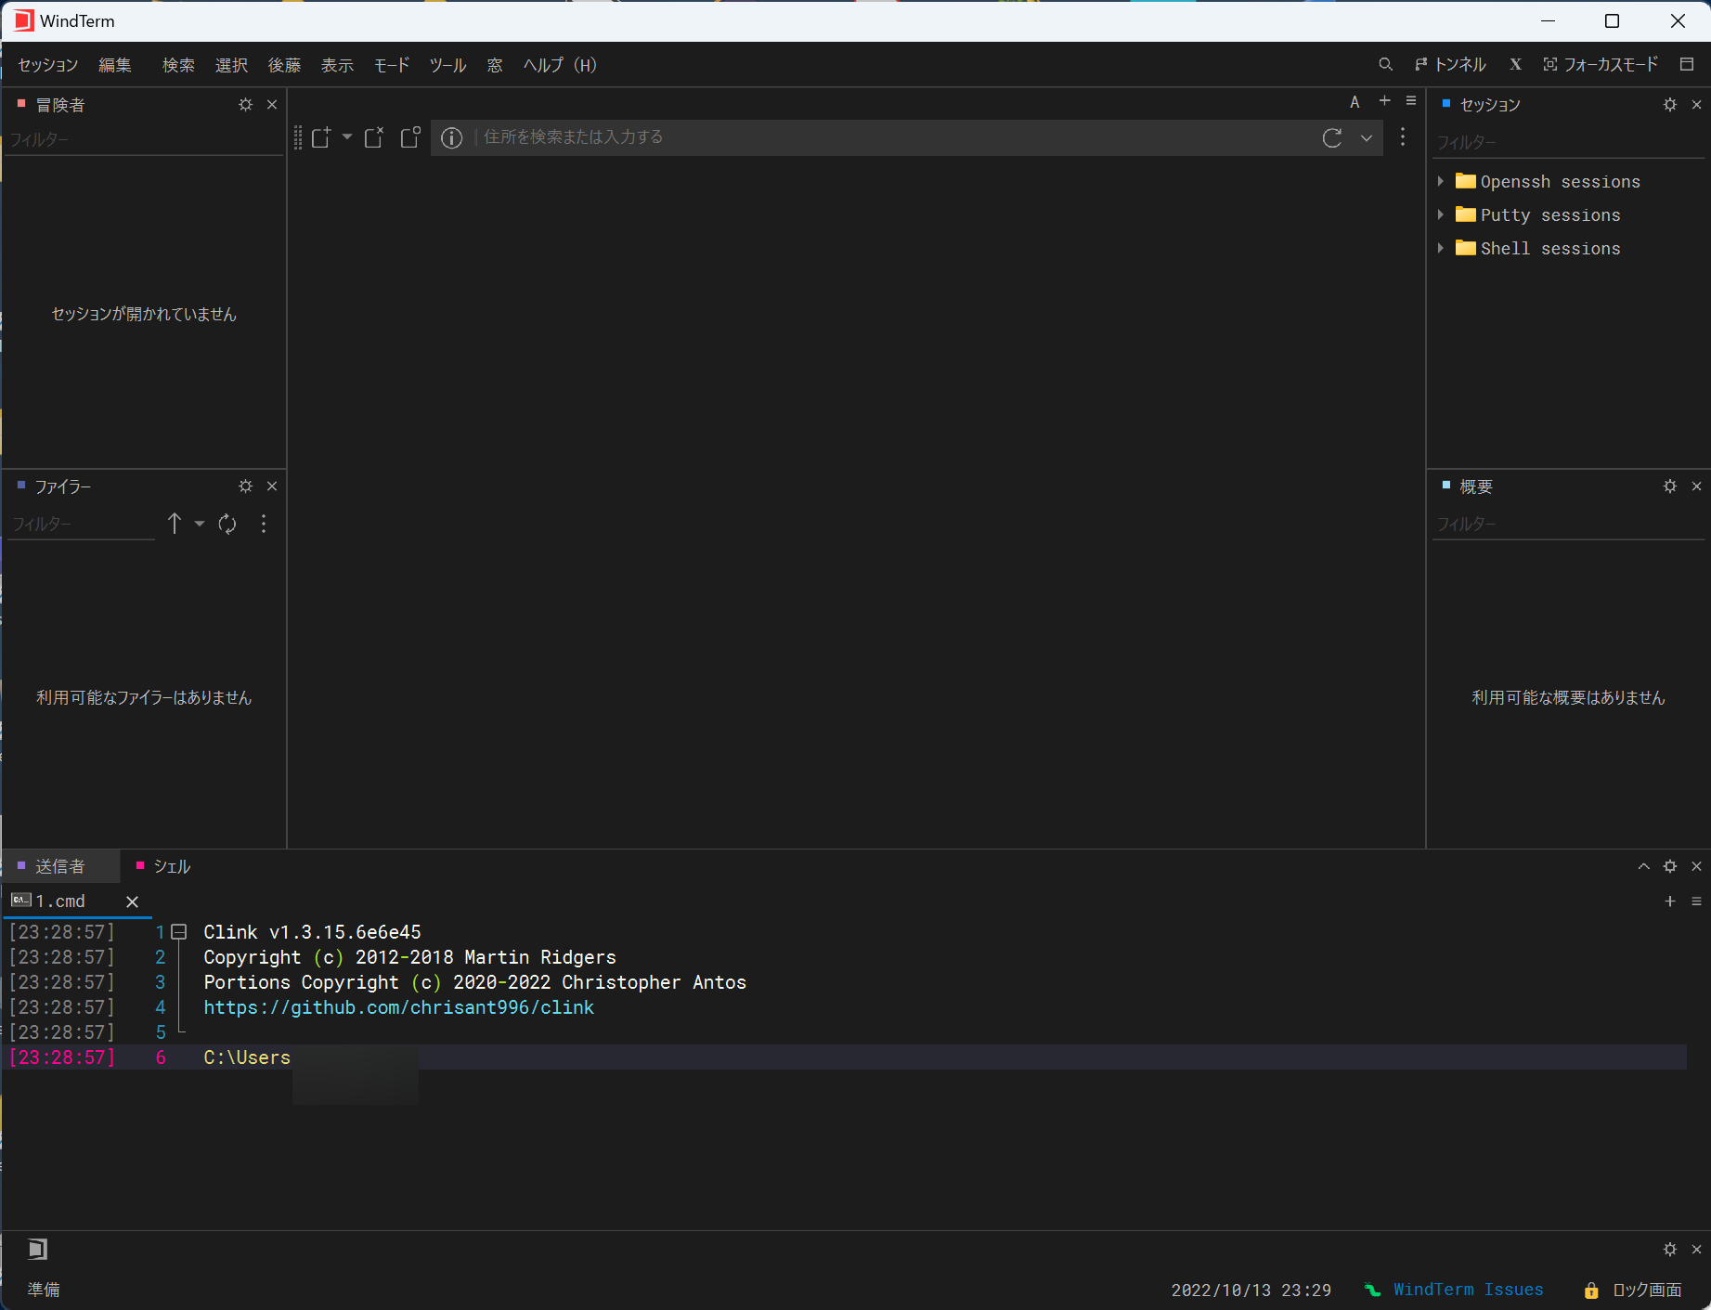Open the セッション menu
This screenshot has width=1711, height=1310.
(x=48, y=65)
